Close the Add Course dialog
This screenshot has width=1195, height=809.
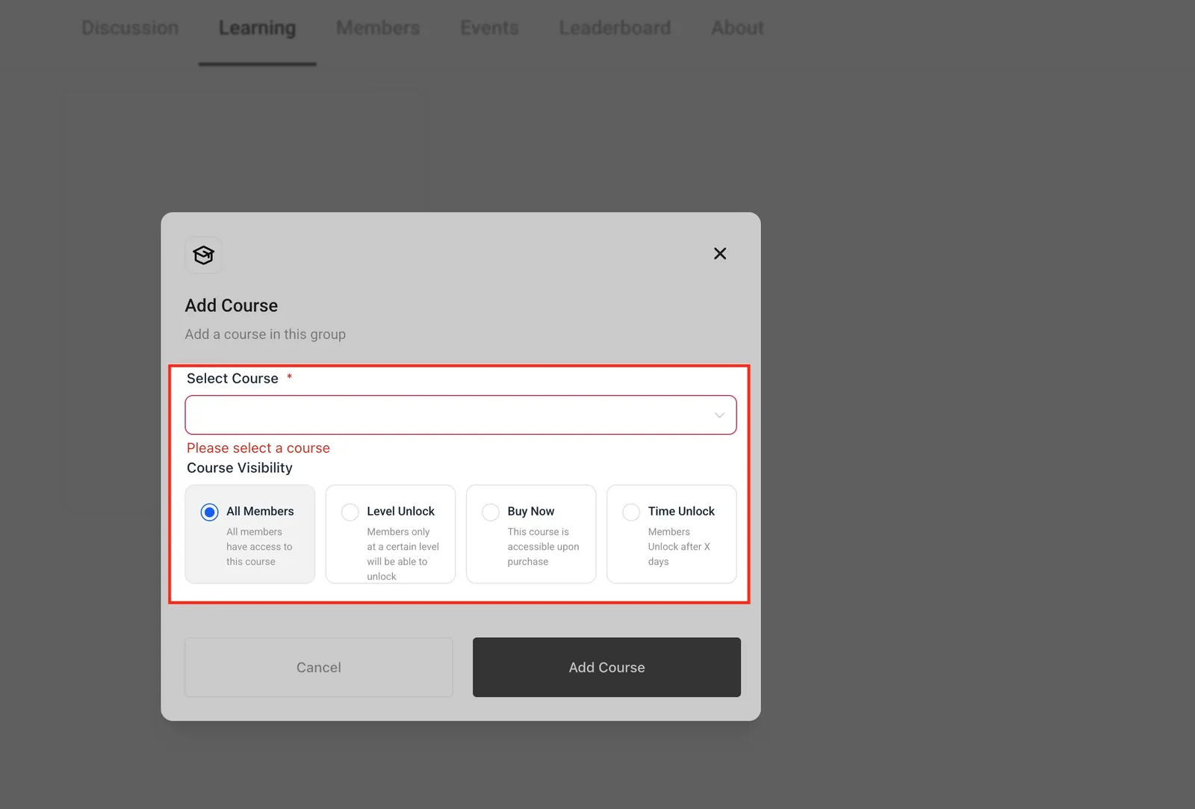pos(720,254)
